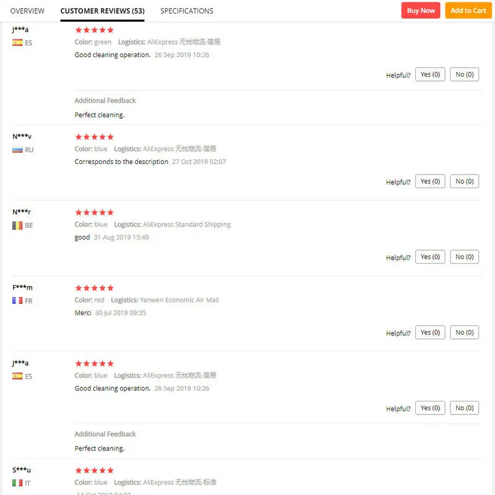Open the Overview tab

point(27,11)
